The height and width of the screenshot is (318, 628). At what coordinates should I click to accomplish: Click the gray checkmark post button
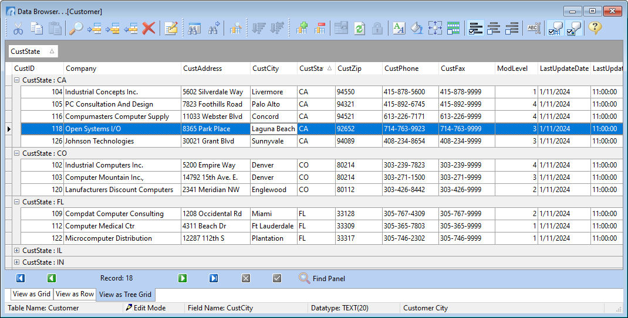coord(277,278)
